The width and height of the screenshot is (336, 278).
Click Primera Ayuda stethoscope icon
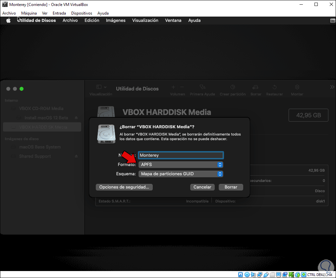point(202,87)
